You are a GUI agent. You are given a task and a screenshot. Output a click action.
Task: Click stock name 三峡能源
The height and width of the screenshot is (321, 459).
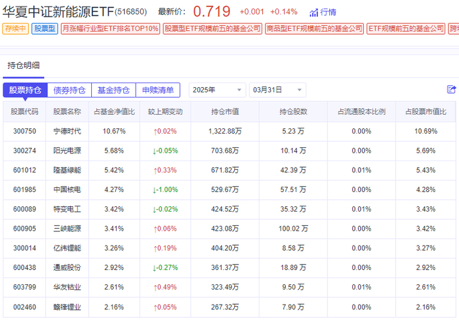click(x=67, y=229)
